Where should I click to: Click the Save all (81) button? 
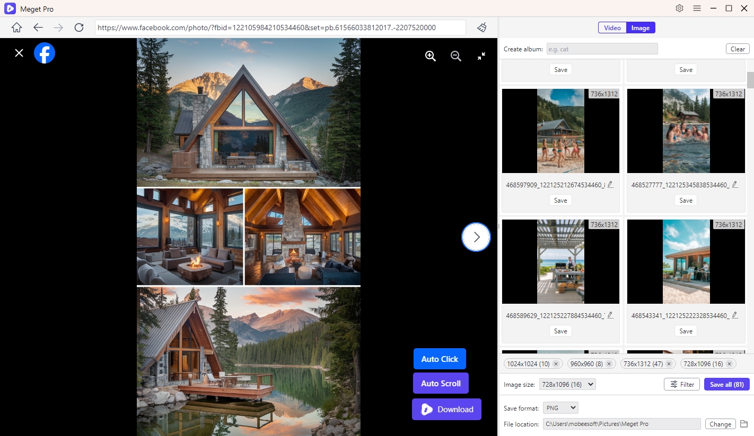726,385
